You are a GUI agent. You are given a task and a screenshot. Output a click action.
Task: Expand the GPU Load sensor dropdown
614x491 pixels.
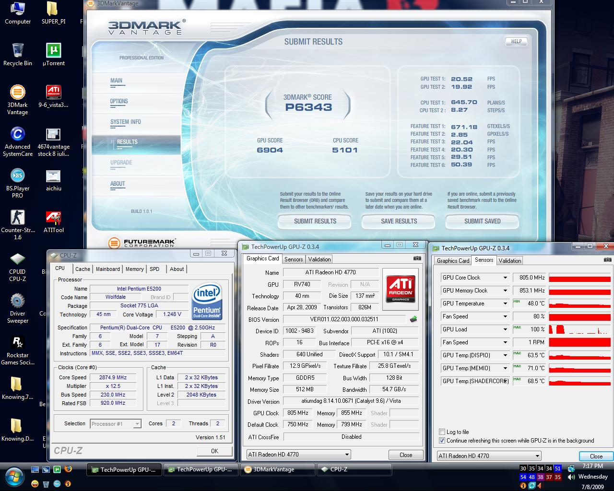click(x=505, y=329)
